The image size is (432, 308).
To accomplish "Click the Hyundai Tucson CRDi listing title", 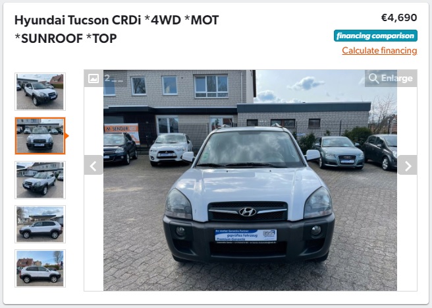I will (117, 29).
